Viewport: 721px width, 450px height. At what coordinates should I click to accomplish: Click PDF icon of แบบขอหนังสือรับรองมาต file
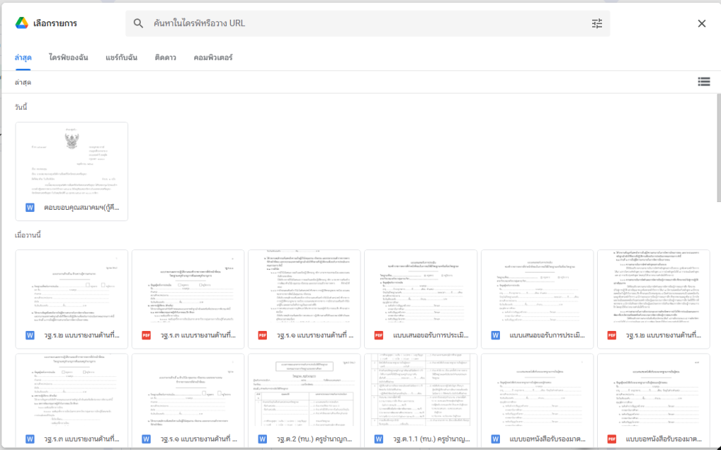[612, 439]
